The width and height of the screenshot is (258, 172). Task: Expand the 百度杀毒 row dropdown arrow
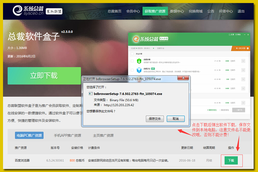[243, 61]
